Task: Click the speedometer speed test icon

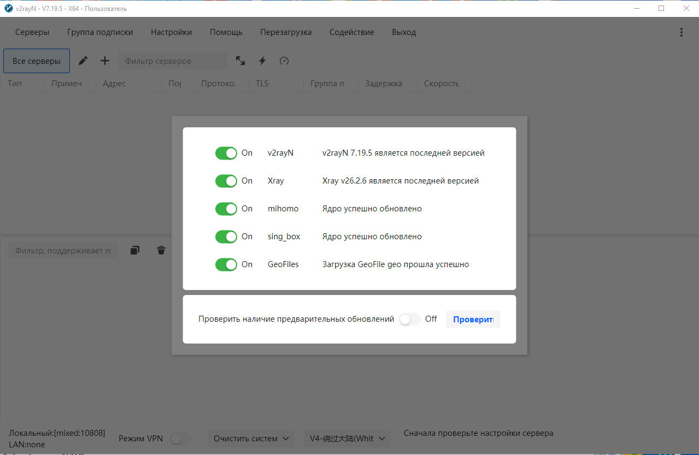Action: pyautogui.click(x=284, y=61)
